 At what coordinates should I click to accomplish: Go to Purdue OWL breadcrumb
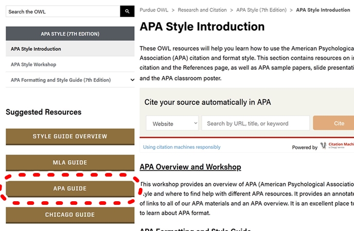point(154,10)
